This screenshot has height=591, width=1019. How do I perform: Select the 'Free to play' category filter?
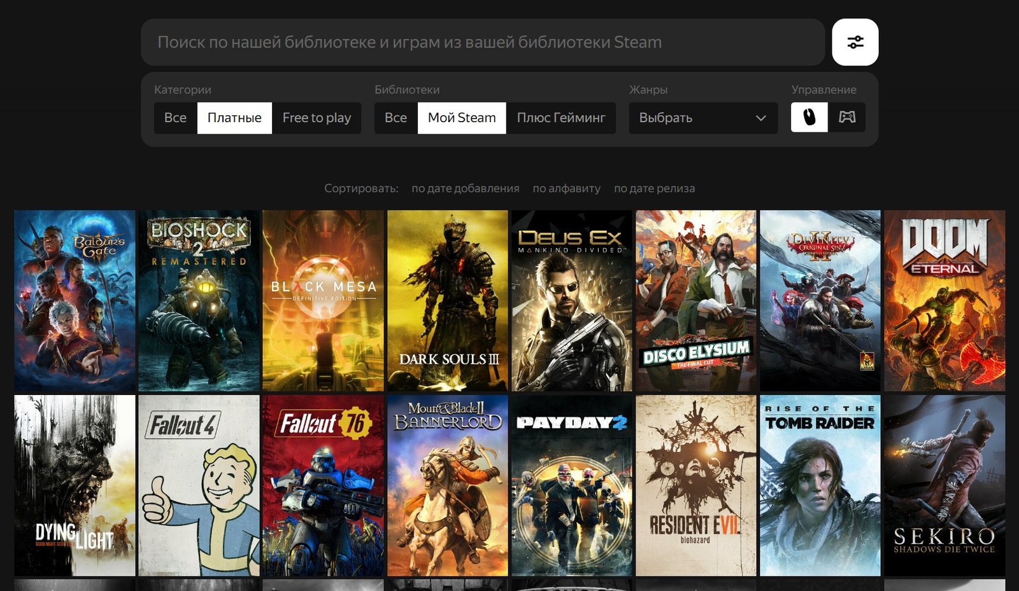(317, 118)
